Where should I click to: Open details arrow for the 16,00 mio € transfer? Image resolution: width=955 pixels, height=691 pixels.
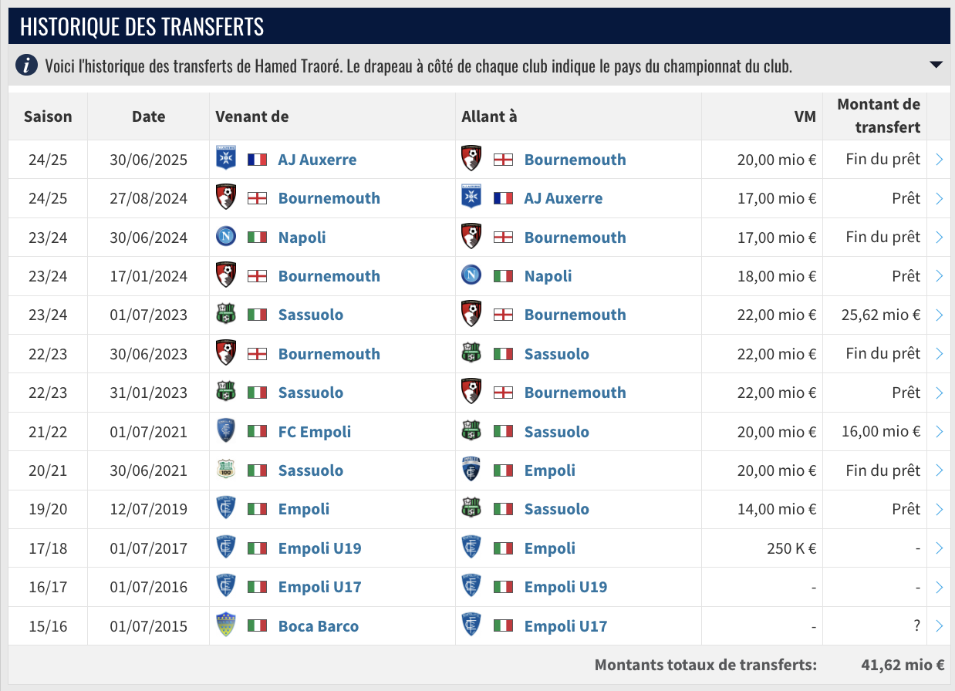click(939, 432)
